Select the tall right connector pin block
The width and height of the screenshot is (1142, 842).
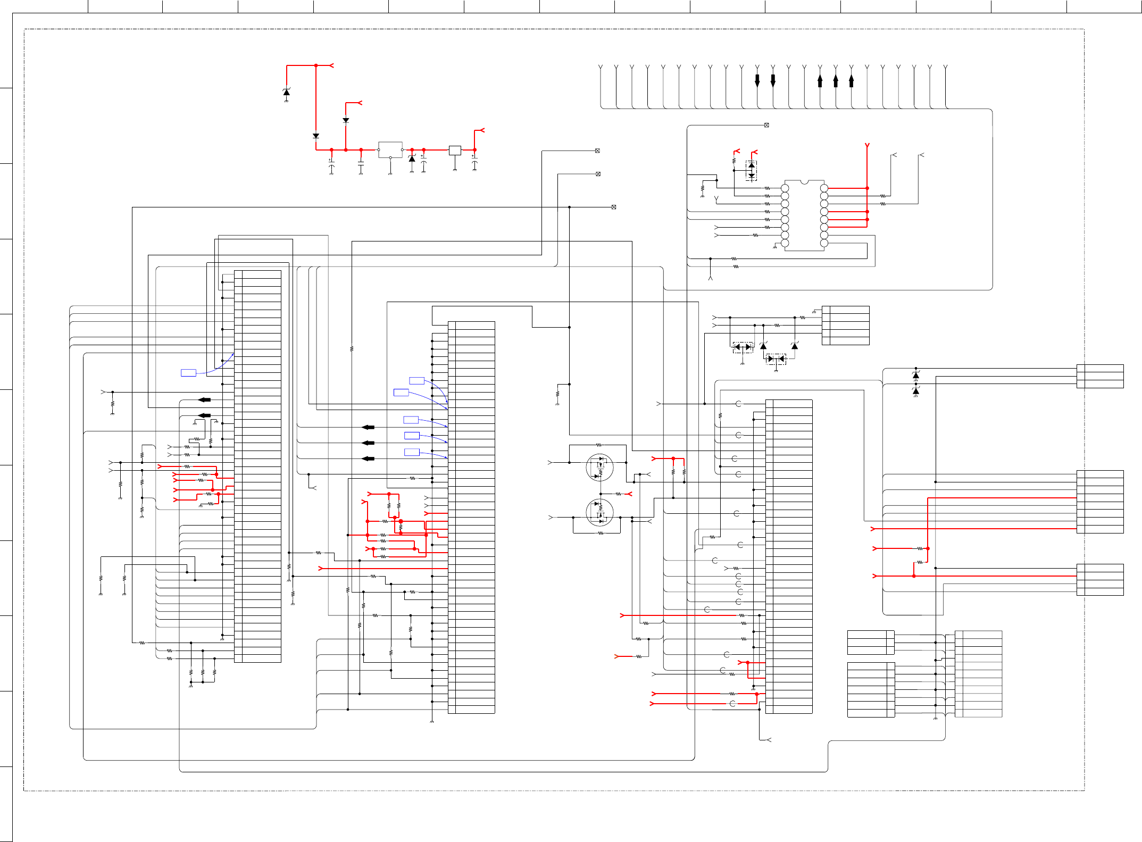[x=789, y=556]
